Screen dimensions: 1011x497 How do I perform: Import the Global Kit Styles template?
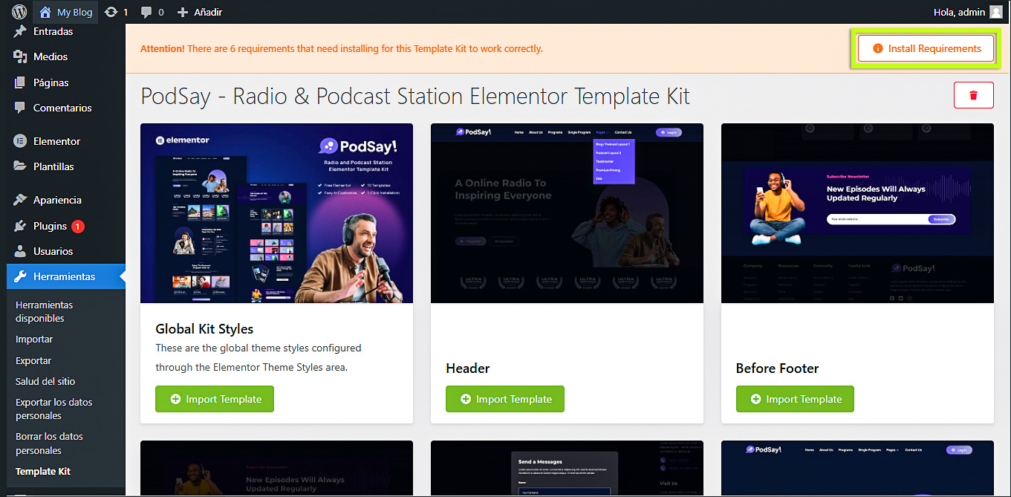(215, 399)
